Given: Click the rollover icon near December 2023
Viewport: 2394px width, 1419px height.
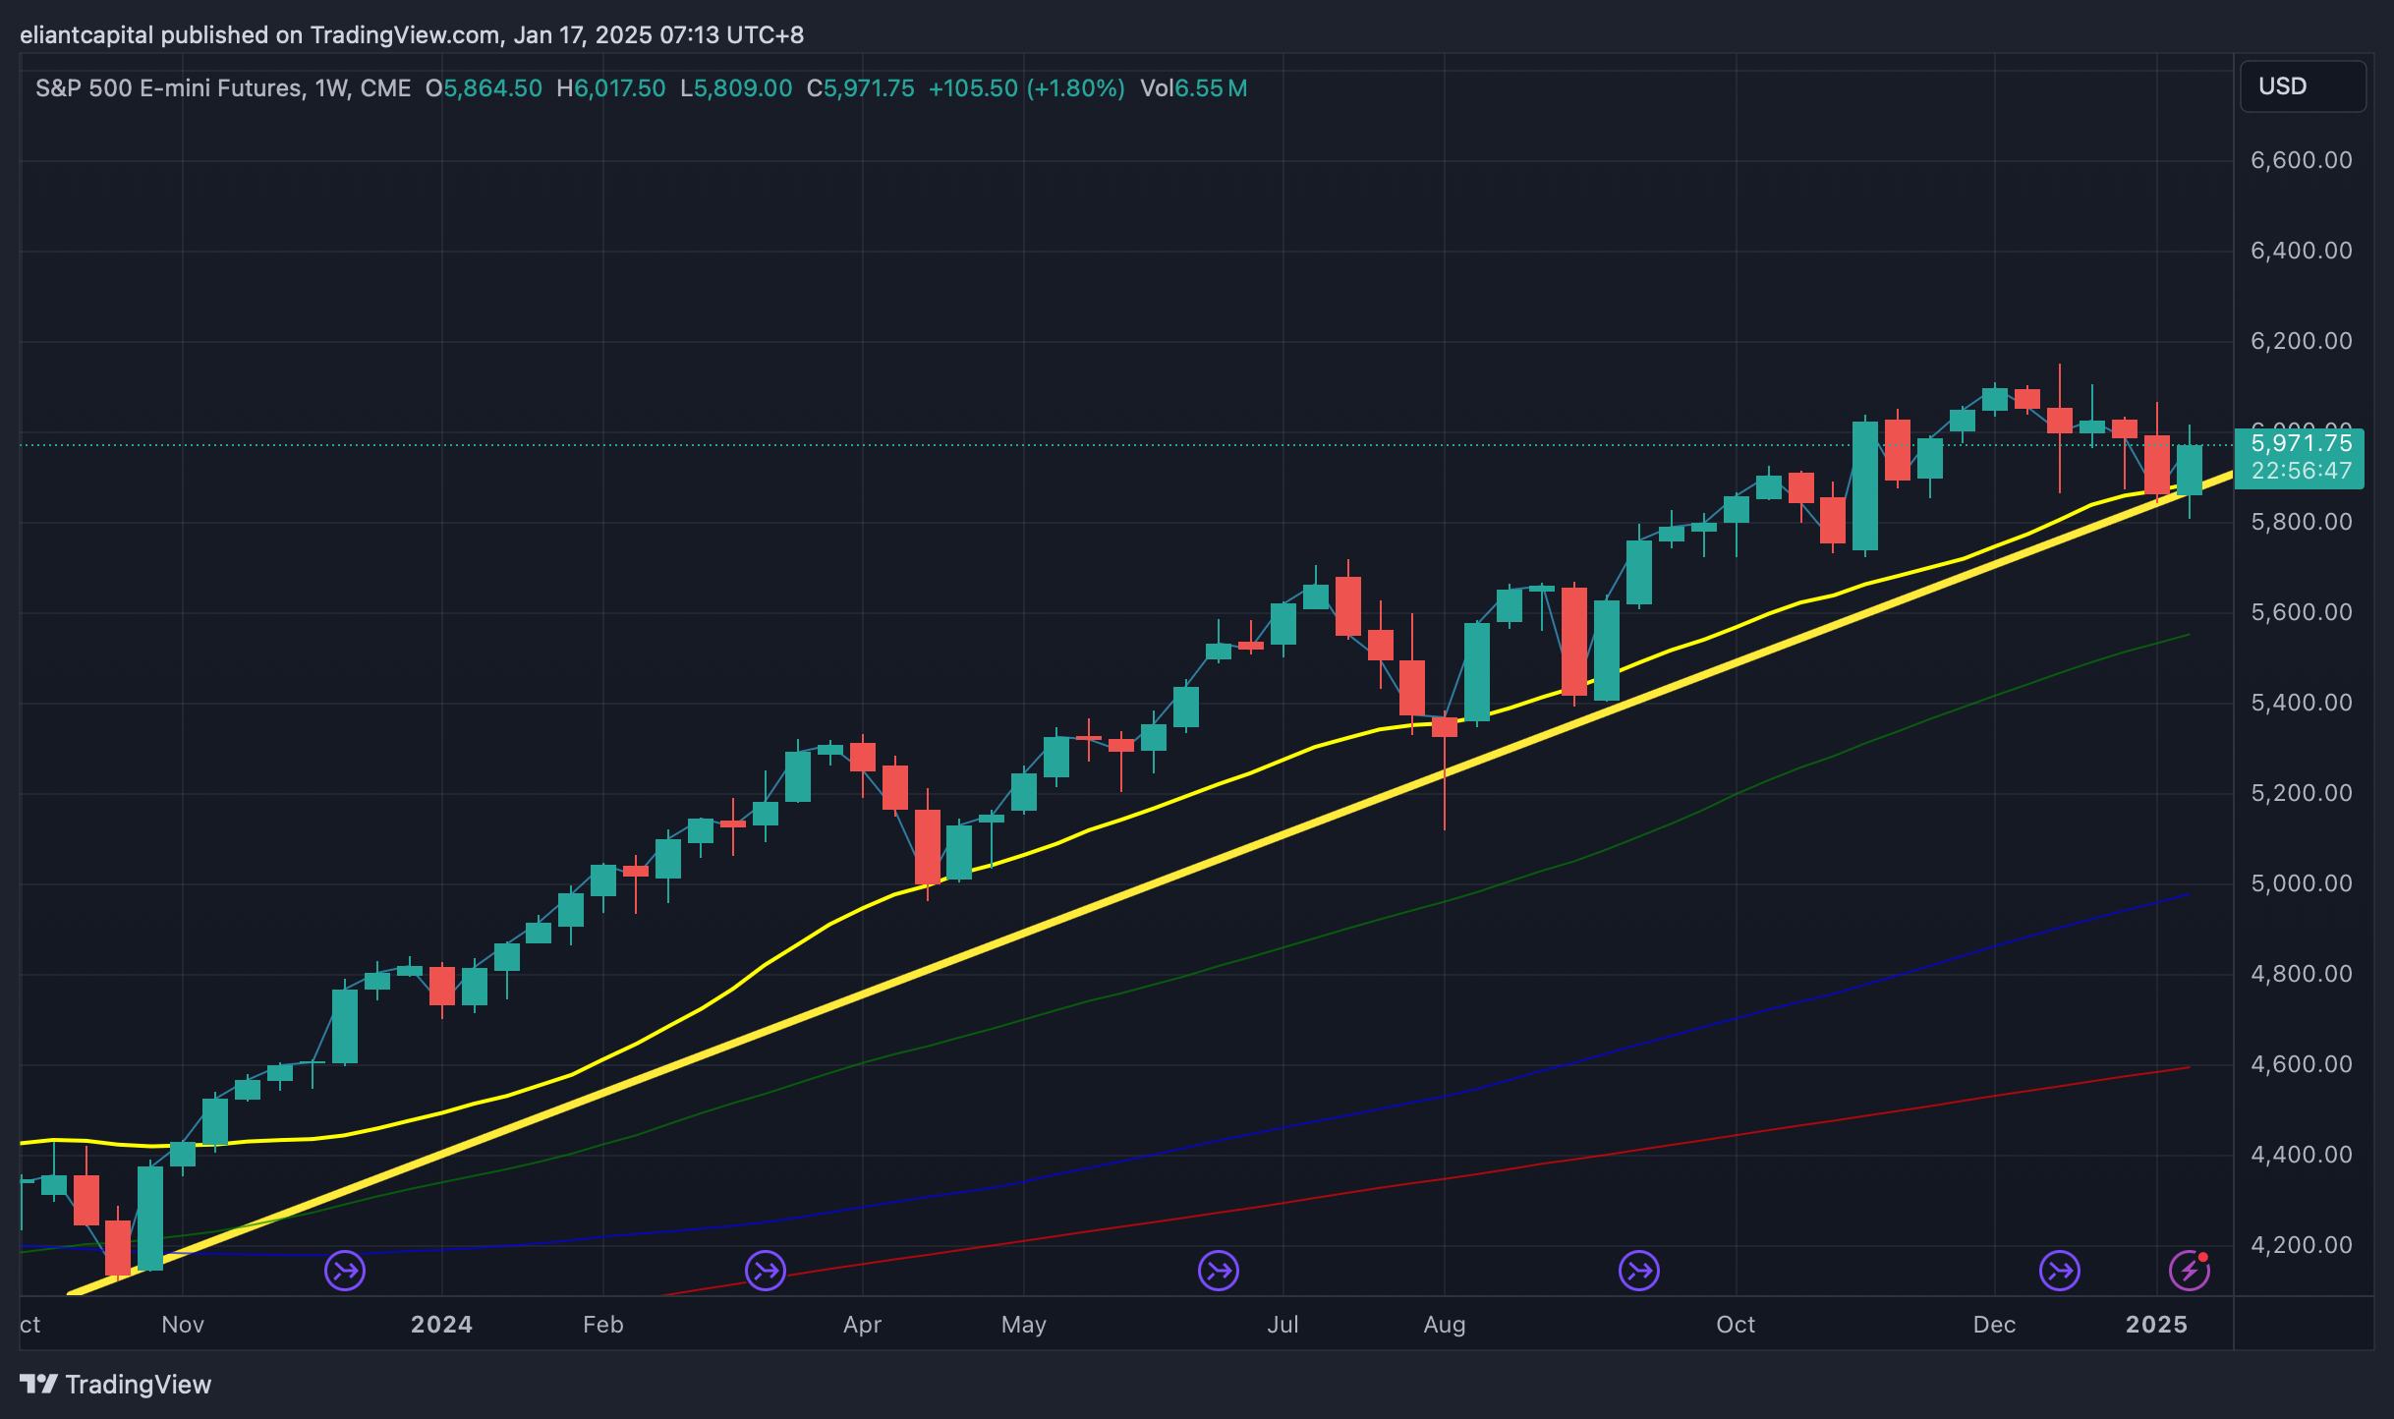Looking at the screenshot, I should tap(345, 1271).
